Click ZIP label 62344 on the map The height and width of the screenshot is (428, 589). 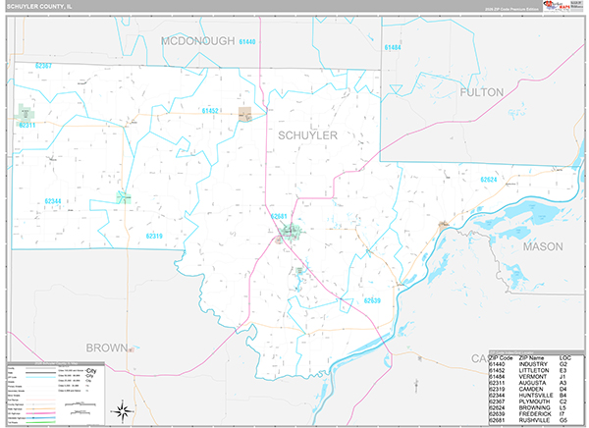click(53, 201)
